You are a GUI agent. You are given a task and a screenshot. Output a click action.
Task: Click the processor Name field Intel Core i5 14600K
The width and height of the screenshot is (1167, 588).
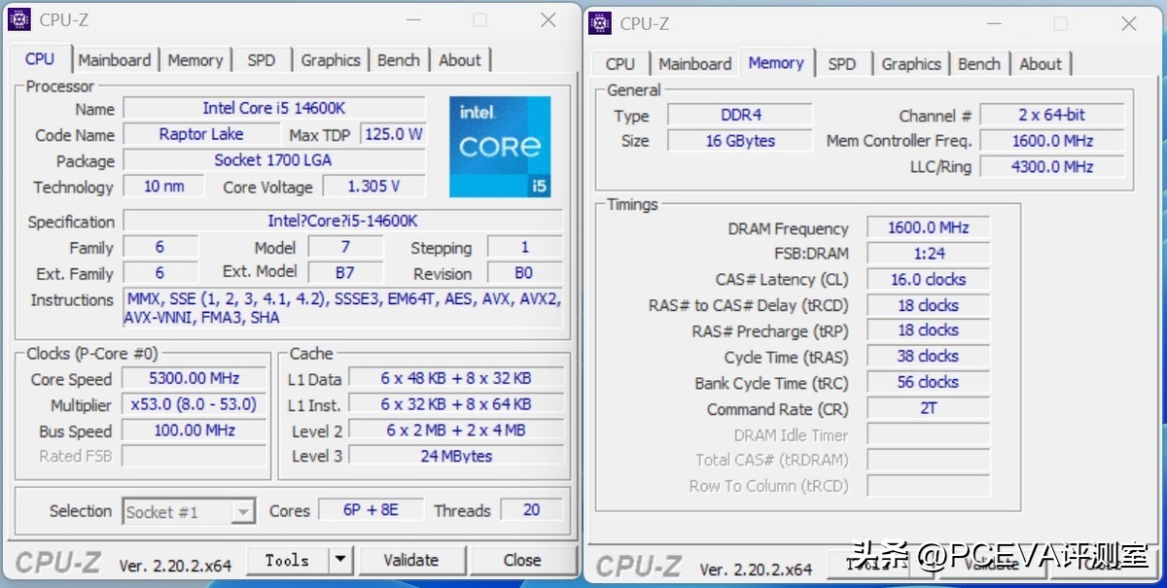[x=274, y=108]
